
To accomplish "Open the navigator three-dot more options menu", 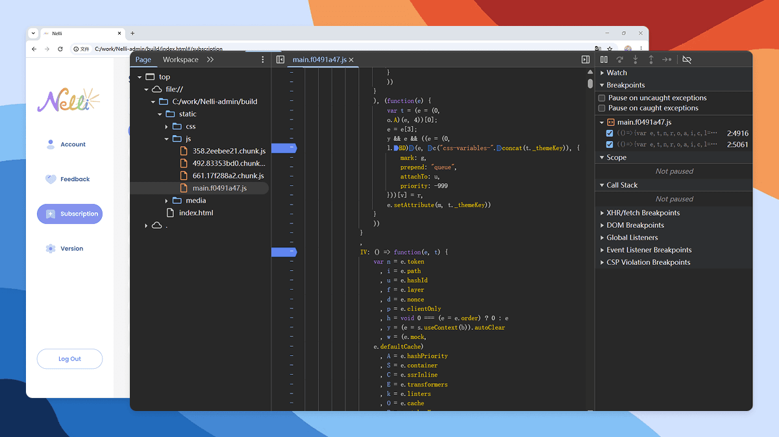I will coord(263,60).
